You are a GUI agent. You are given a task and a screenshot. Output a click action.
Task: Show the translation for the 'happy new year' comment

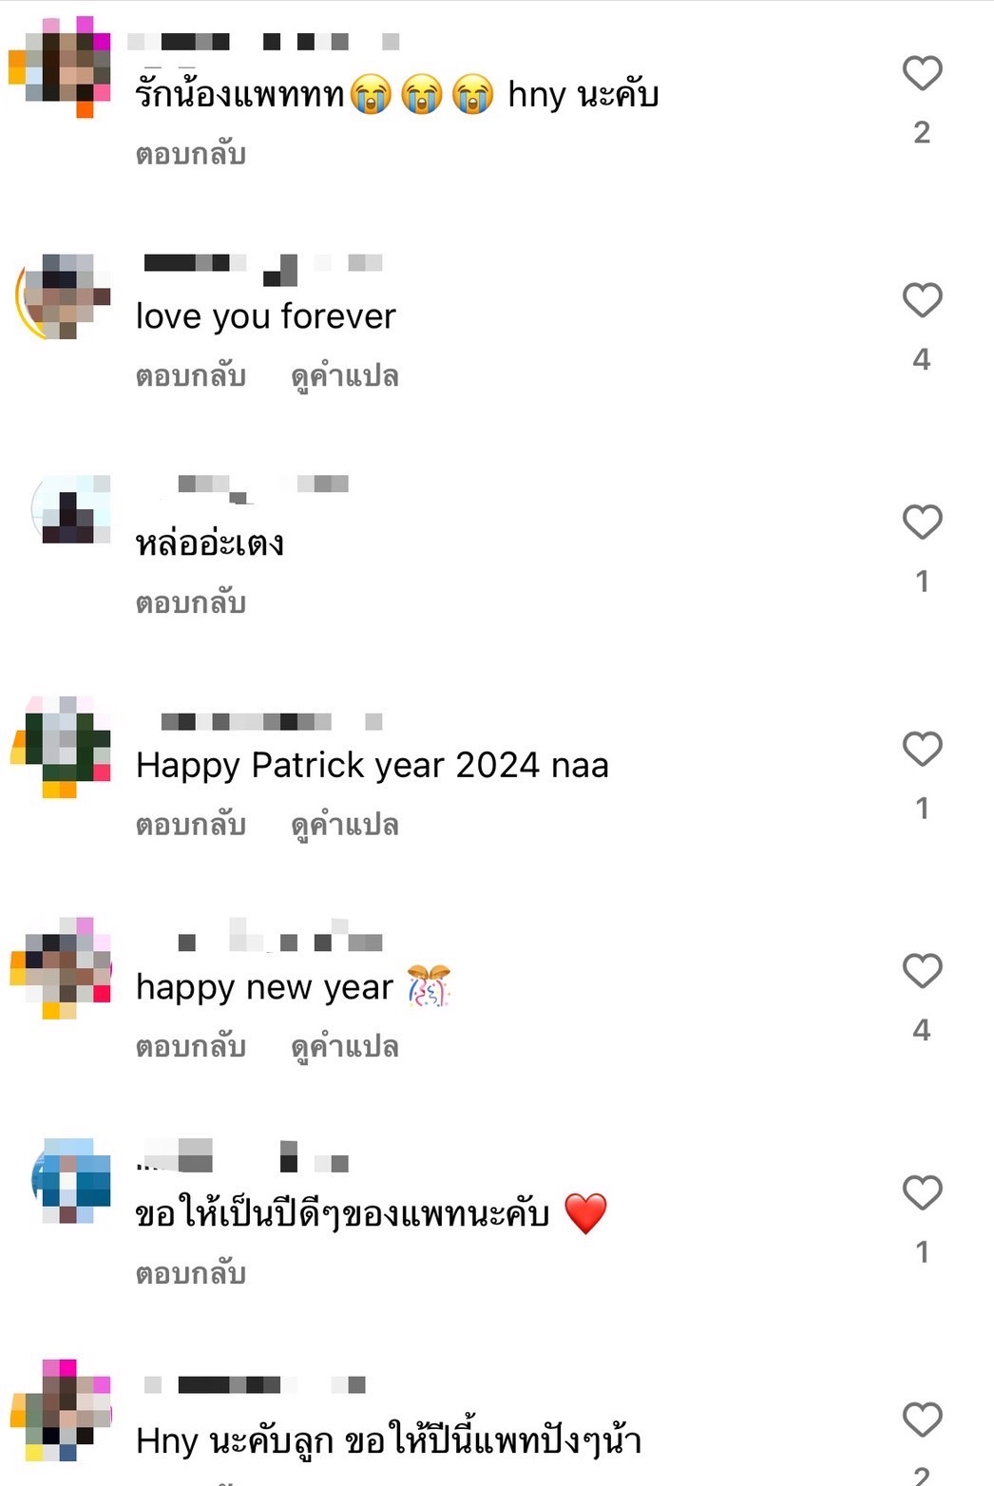345,1047
